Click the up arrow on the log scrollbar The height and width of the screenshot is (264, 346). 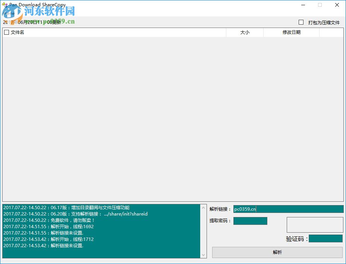click(x=203, y=208)
